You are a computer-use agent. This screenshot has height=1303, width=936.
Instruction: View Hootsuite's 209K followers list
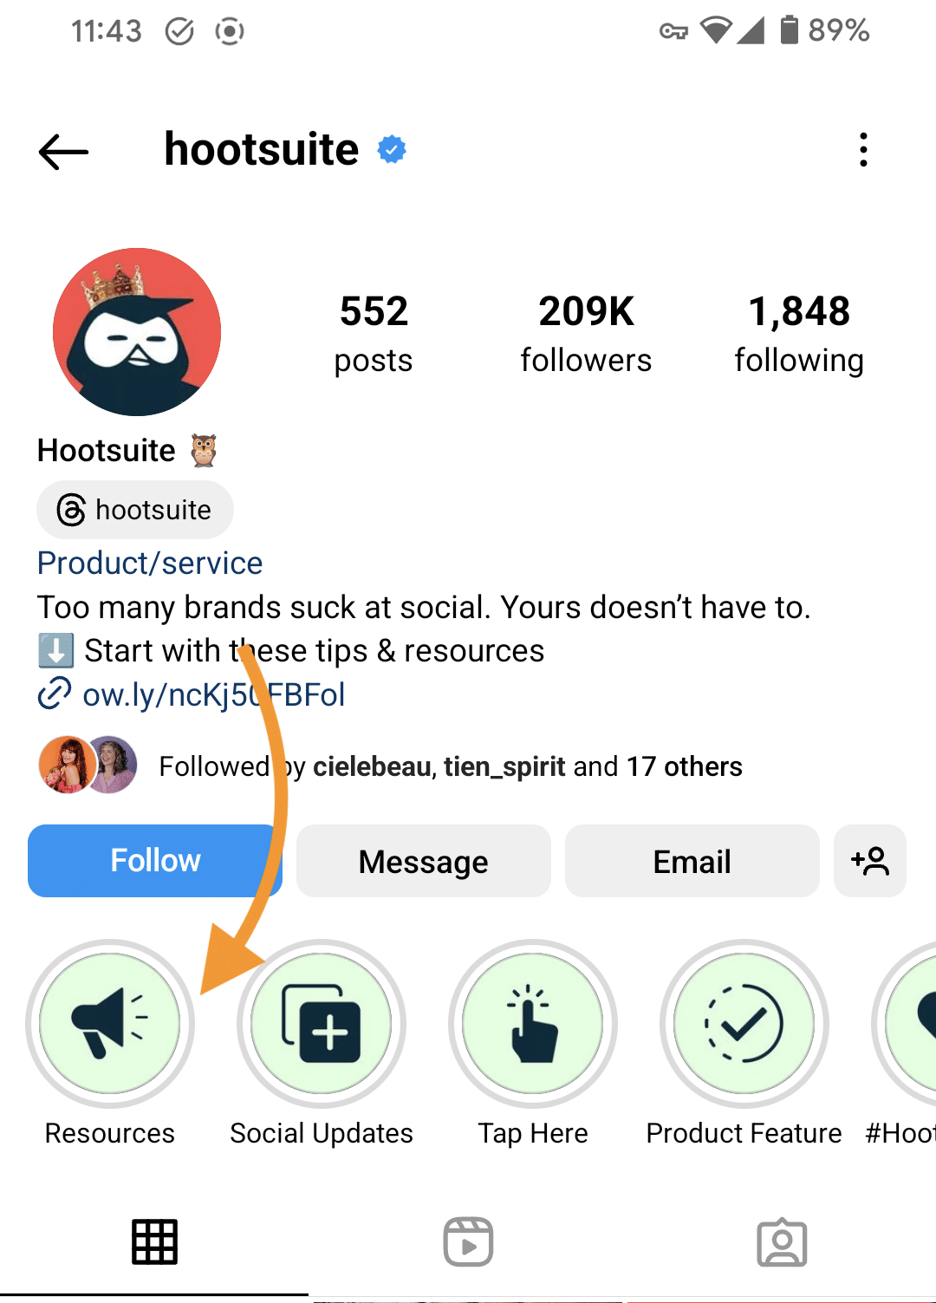[586, 334]
